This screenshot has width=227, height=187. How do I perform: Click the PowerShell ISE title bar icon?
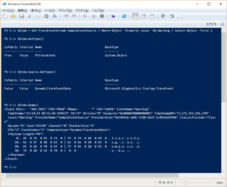tap(4, 4)
